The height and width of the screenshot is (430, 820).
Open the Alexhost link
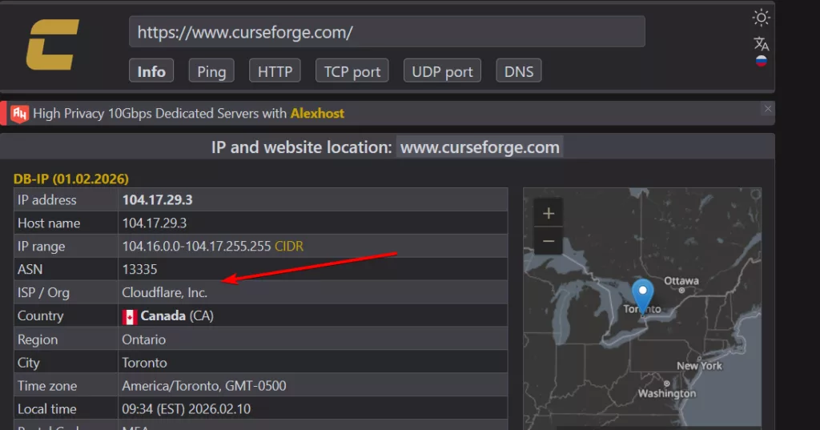point(317,114)
